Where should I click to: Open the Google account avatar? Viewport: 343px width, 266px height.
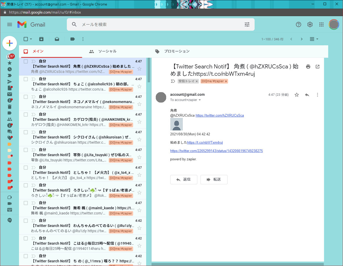[x=334, y=24]
